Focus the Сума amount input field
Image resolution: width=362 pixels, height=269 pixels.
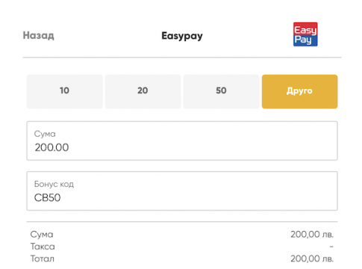click(x=182, y=140)
